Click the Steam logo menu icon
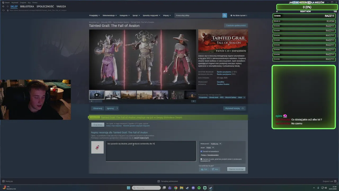339x191 pixels. (3, 2)
